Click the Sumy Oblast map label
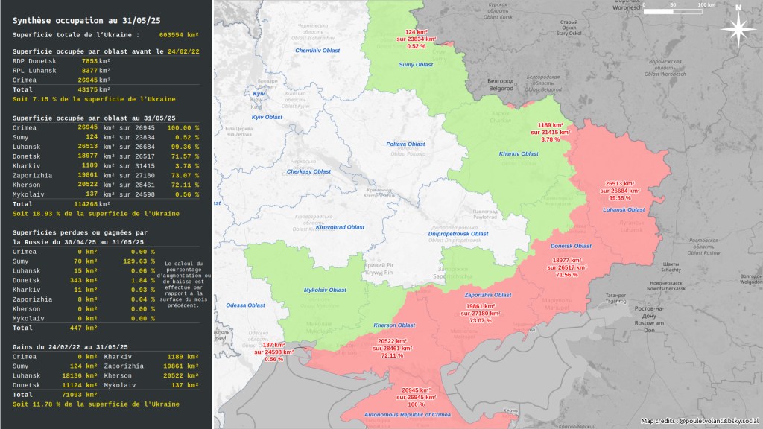 pyautogui.click(x=416, y=65)
